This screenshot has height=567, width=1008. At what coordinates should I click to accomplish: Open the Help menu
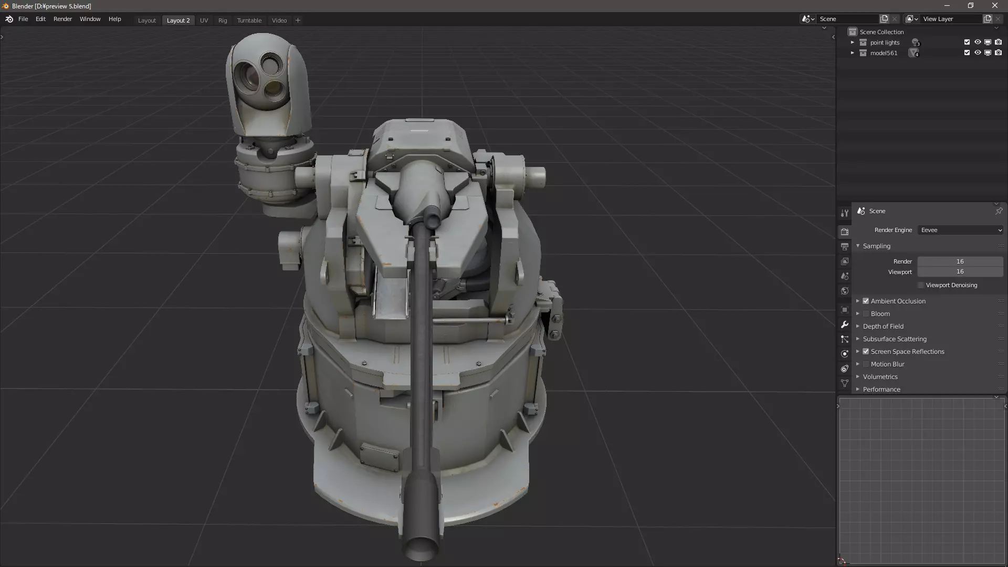[114, 19]
